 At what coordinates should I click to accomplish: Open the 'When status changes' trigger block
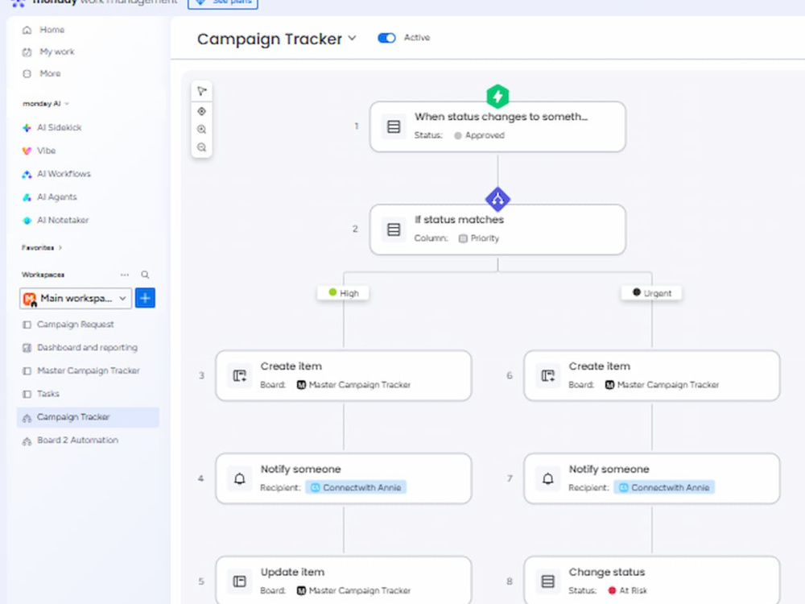497,126
